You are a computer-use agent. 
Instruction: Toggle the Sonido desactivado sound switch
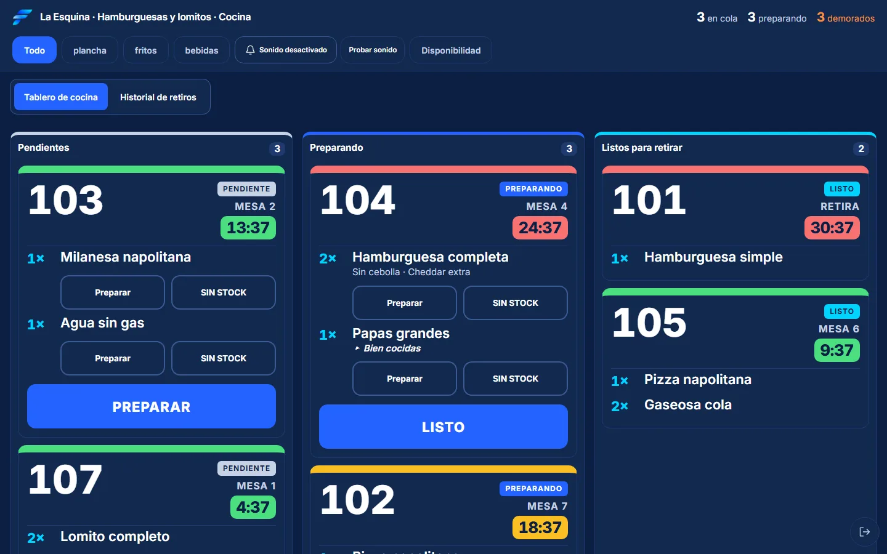286,50
